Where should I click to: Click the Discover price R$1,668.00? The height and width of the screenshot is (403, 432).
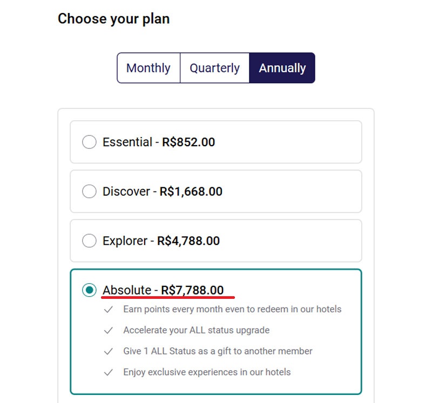191,192
